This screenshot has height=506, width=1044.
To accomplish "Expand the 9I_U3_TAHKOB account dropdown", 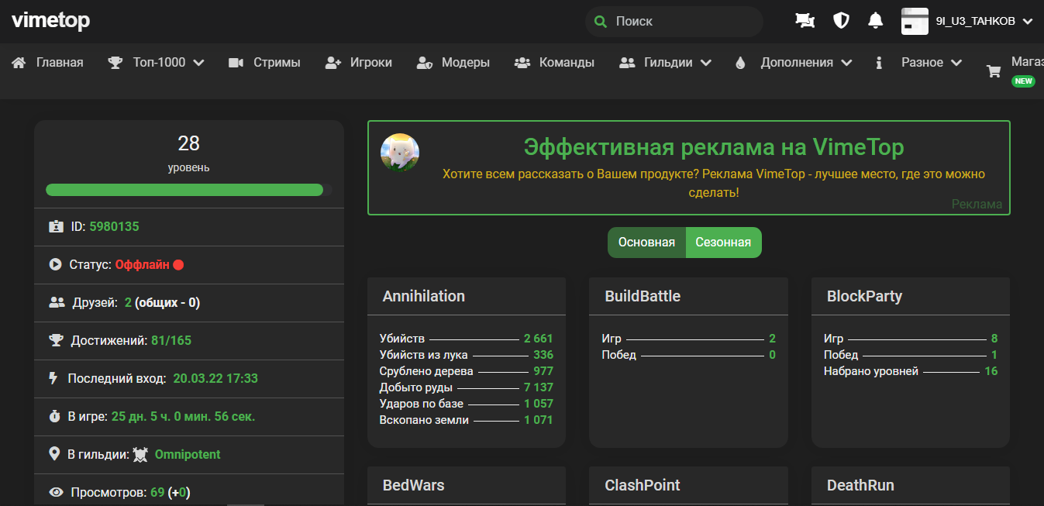I will (x=1028, y=22).
